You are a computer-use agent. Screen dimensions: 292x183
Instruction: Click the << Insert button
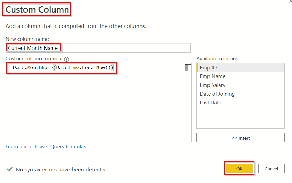coord(240,138)
